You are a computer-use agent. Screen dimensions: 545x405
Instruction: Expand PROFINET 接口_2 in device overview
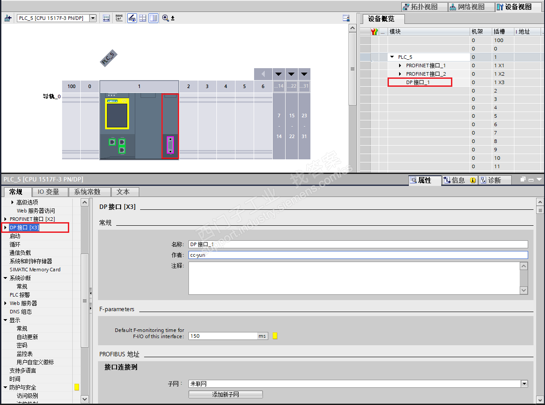[x=400, y=74]
